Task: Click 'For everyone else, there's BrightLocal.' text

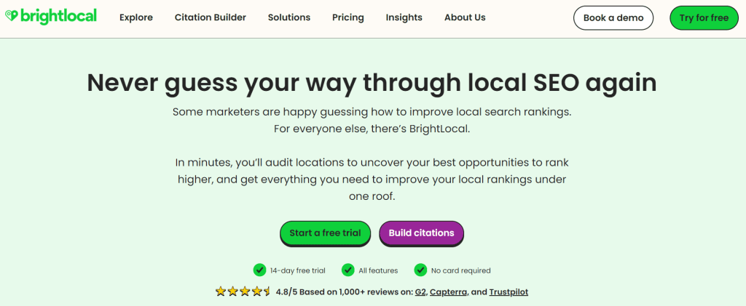Action: pos(372,129)
